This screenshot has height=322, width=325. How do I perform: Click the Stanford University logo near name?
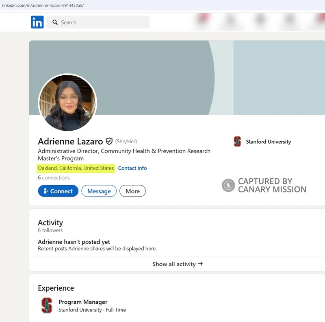[x=237, y=142]
